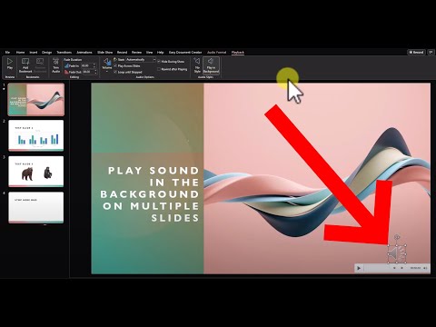Adjust the Fade In stepper arrows
This screenshot has width=436, height=327.
(94, 65)
